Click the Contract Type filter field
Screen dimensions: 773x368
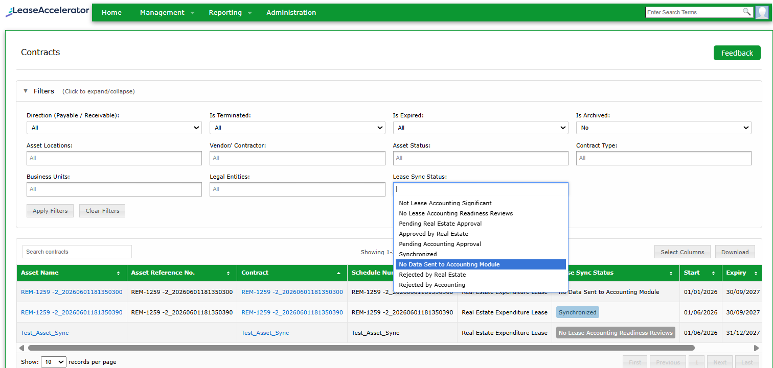664,158
